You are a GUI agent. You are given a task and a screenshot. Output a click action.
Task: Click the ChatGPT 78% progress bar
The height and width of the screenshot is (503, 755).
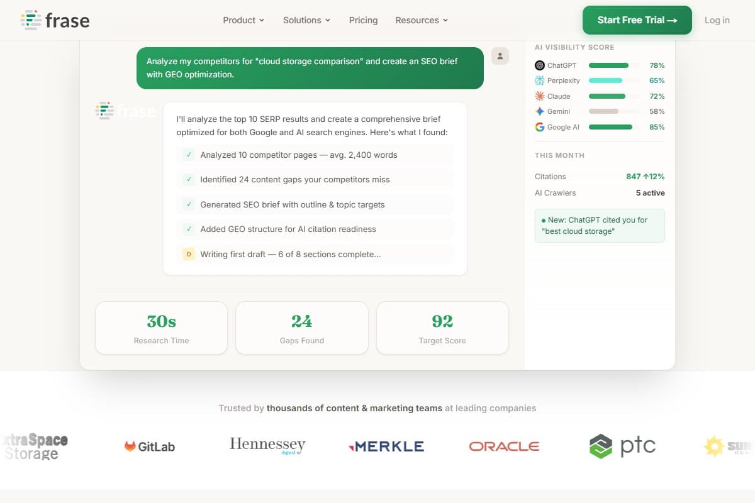click(x=614, y=65)
